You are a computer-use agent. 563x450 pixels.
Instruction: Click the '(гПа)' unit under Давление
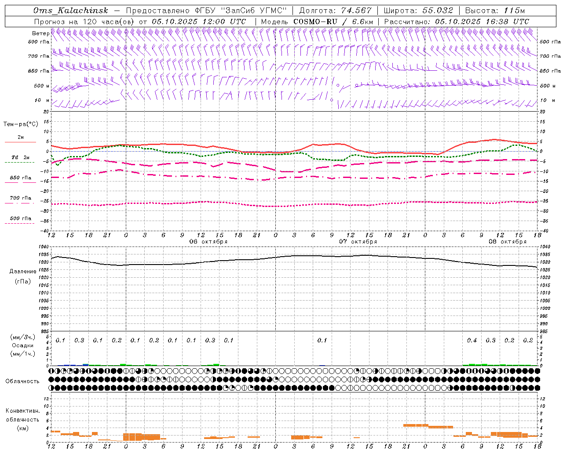click(x=23, y=281)
